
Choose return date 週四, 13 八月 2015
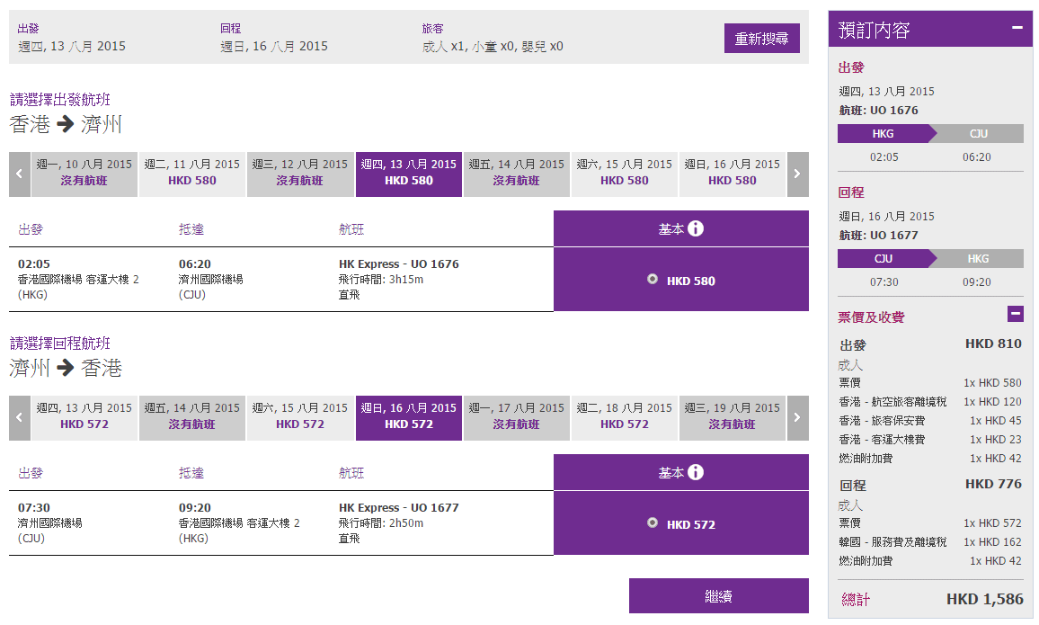[84, 417]
